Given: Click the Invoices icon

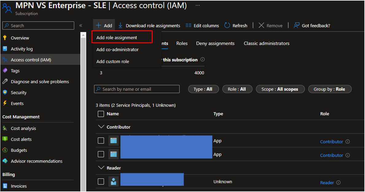Looking at the screenshot, I should [5, 186].
